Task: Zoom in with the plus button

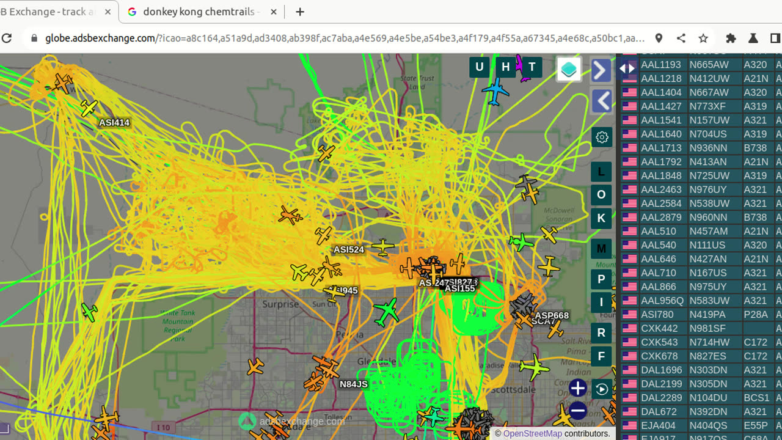Action: pyautogui.click(x=577, y=388)
